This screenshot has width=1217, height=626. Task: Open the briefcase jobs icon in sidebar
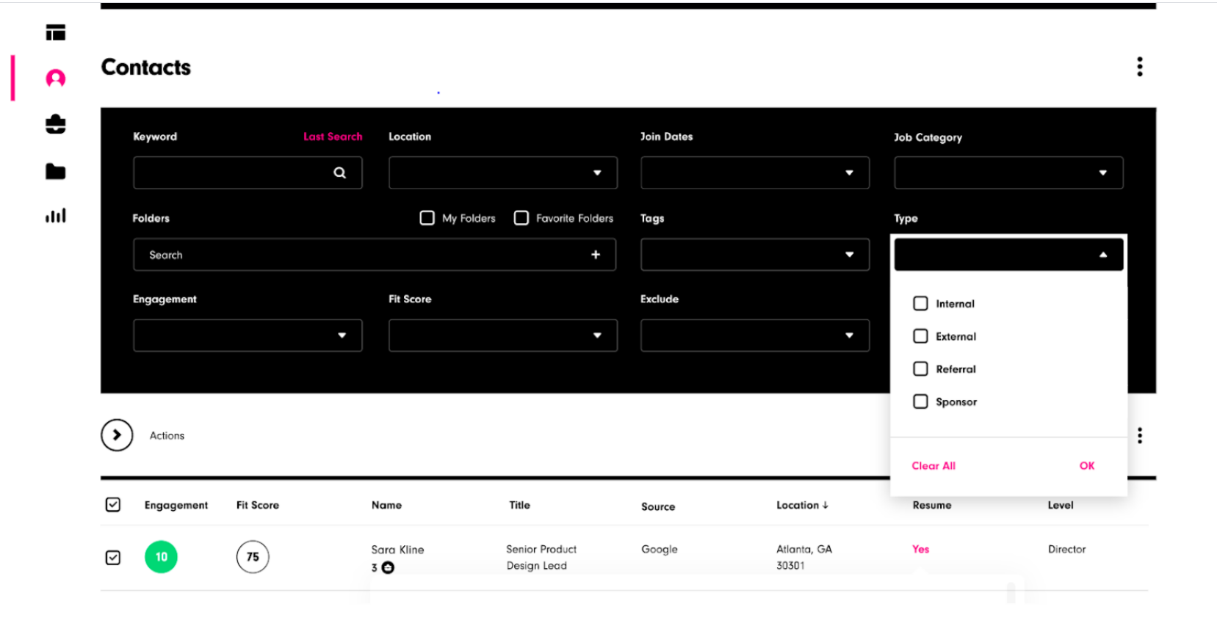56,124
